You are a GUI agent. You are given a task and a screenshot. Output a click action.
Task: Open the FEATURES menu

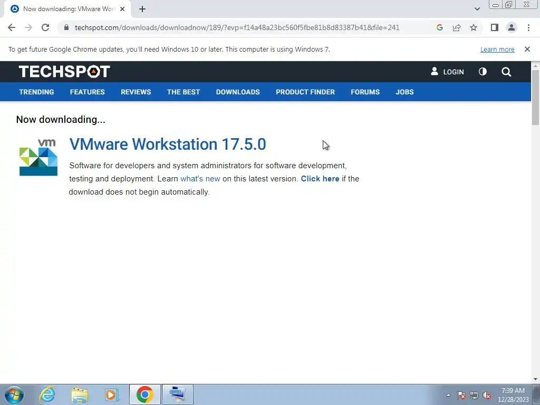(87, 92)
